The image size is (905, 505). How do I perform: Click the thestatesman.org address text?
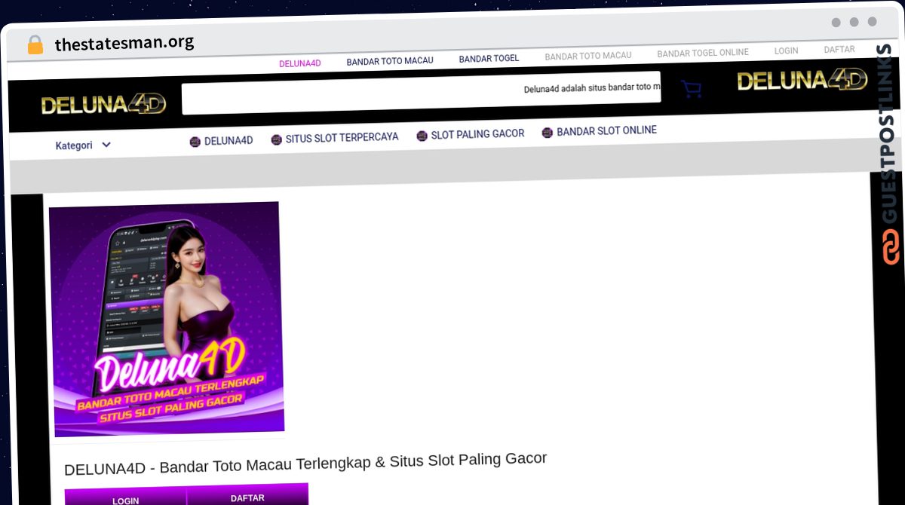point(124,43)
